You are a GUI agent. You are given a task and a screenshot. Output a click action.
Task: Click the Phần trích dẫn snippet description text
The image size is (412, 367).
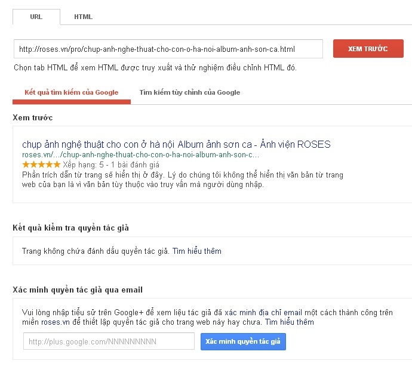[x=183, y=179]
